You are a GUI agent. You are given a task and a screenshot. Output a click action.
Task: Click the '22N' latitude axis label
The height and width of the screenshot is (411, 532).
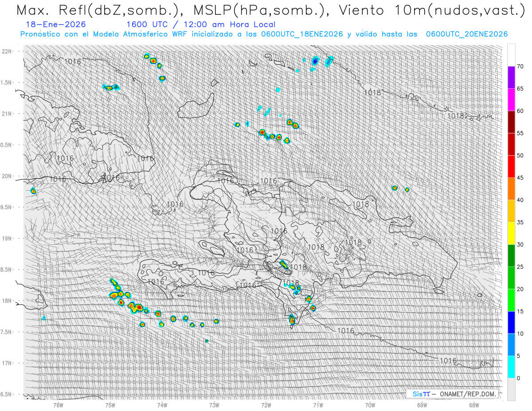(6, 51)
